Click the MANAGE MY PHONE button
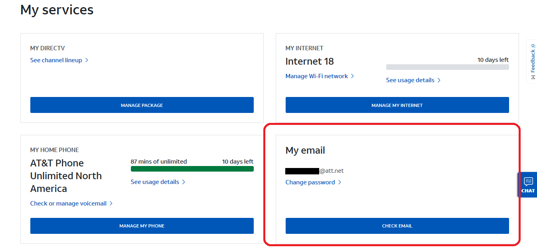537x251 pixels. click(142, 226)
